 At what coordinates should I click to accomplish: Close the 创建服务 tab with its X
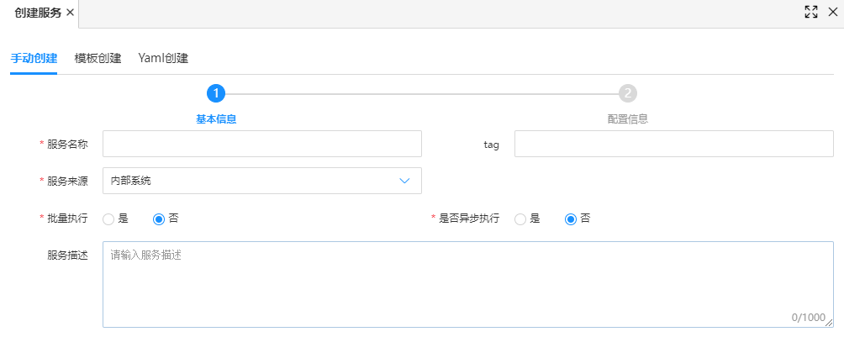[70, 13]
